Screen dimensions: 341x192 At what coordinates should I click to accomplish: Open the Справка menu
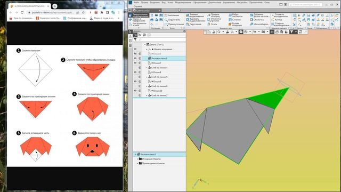pos(137,6)
